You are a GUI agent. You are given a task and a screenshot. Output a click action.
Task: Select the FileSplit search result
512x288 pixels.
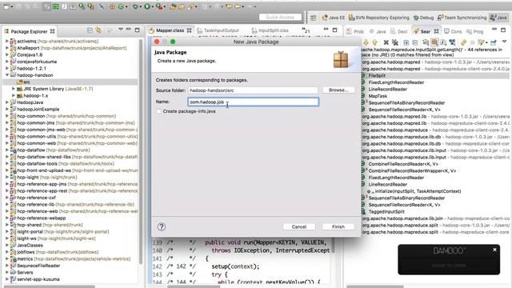click(377, 75)
